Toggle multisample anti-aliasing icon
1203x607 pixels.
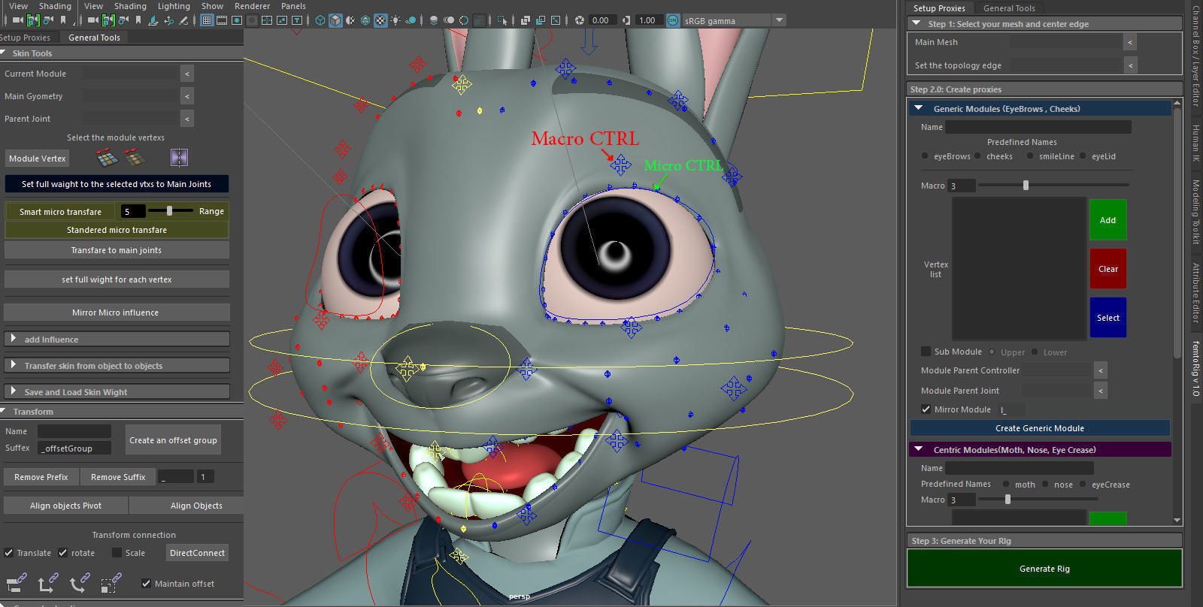click(x=464, y=20)
